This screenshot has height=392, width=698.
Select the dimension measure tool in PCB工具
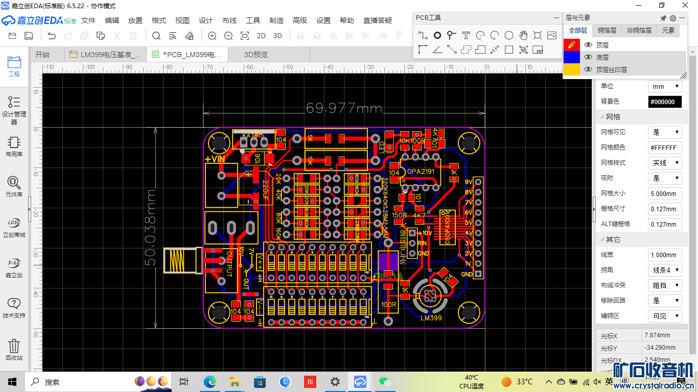[x=495, y=50]
